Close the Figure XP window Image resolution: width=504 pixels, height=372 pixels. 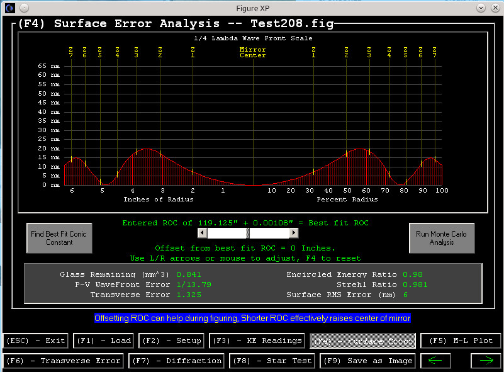tap(495, 8)
